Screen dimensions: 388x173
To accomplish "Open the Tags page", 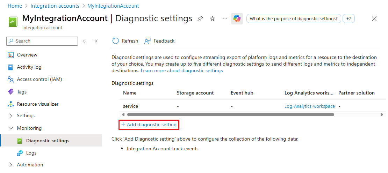I will tap(22, 92).
